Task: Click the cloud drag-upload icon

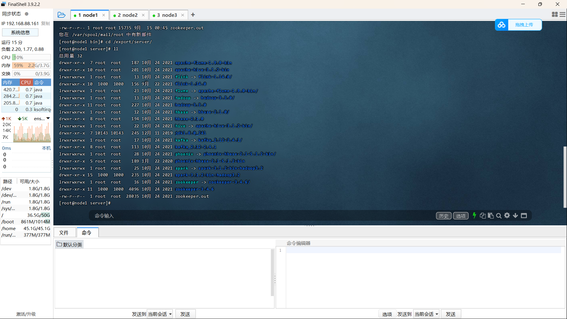Action: [x=501, y=25]
